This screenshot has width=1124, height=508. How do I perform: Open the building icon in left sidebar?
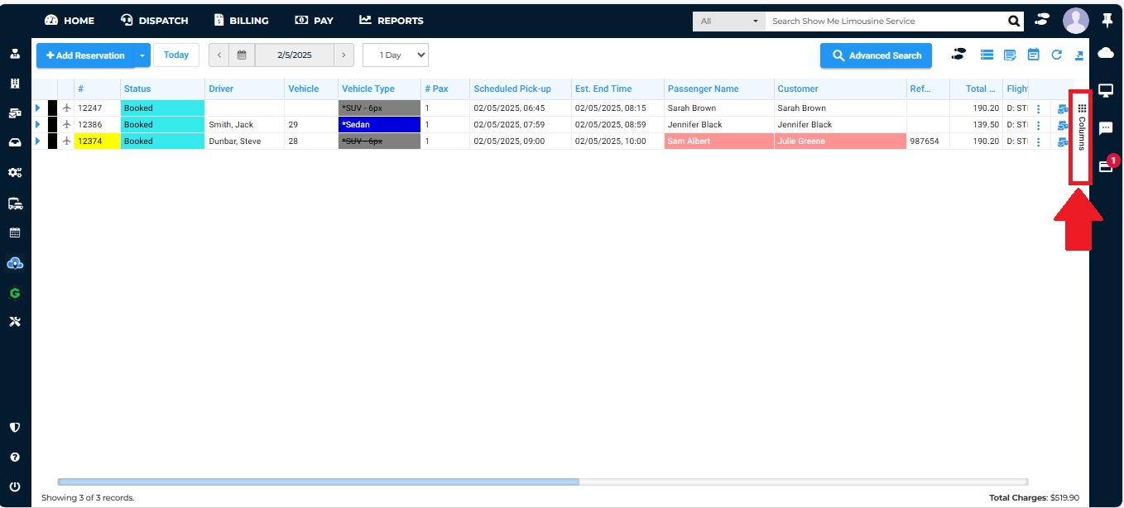point(15,84)
